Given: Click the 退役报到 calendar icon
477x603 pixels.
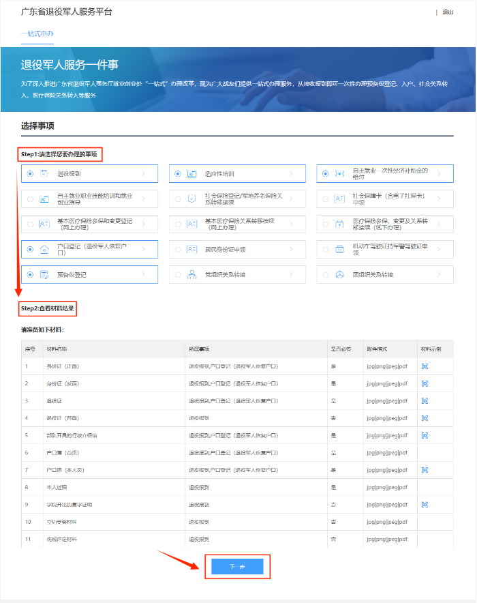Looking at the screenshot, I should coord(44,174).
